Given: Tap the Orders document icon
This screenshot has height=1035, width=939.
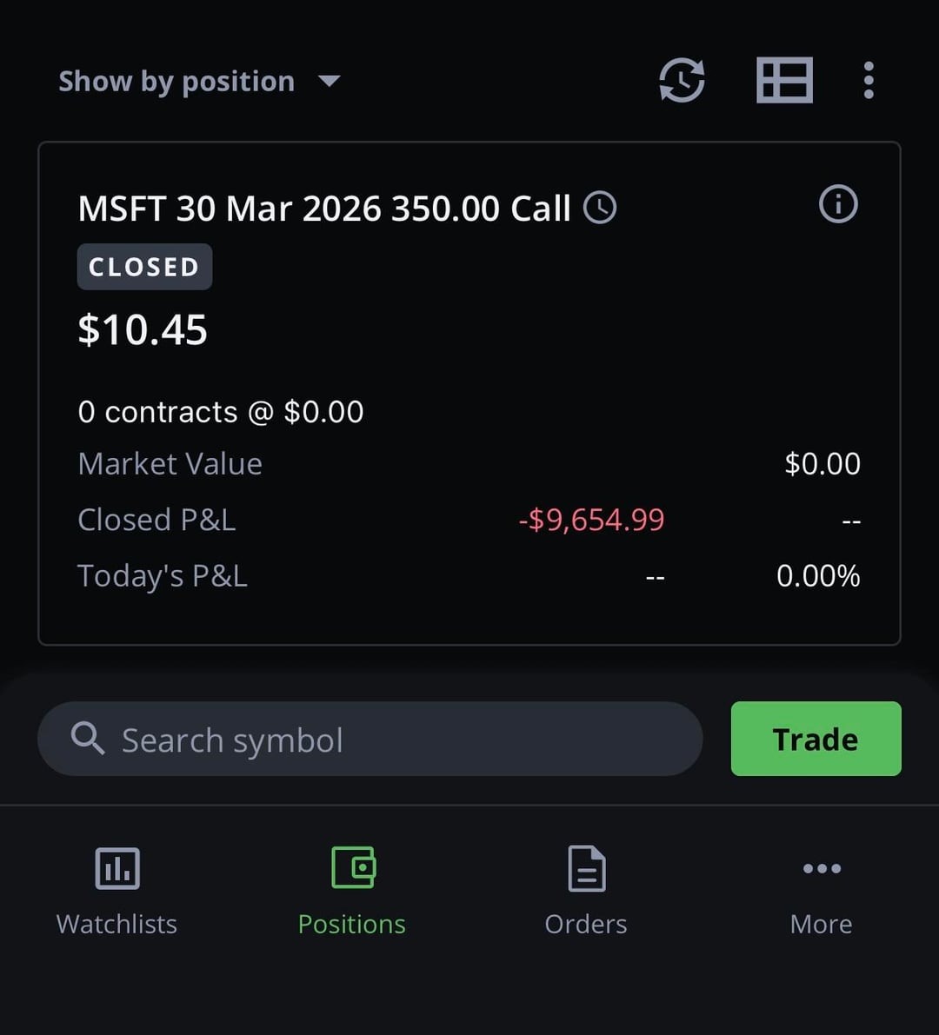Looking at the screenshot, I should [586, 868].
